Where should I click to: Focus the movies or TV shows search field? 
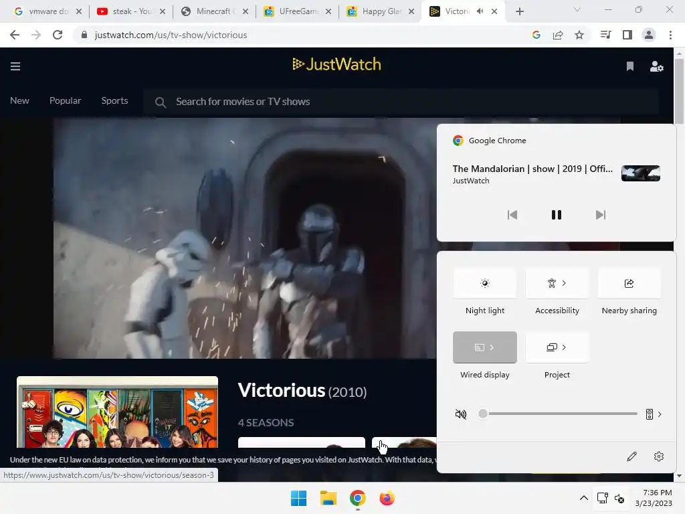pyautogui.click(x=401, y=102)
